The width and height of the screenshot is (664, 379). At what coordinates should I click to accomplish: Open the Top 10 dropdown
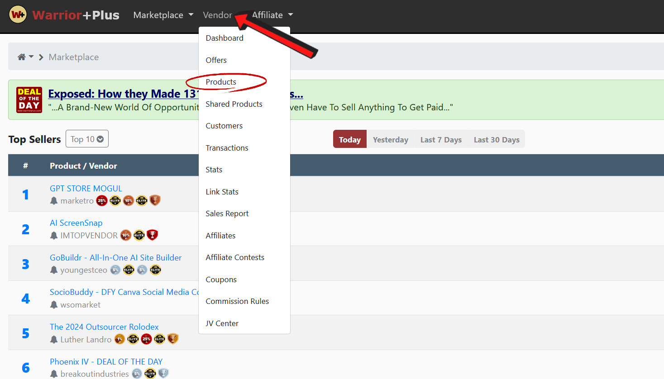pyautogui.click(x=87, y=139)
